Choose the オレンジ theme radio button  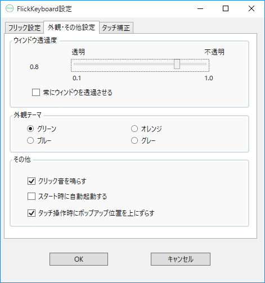click(x=134, y=129)
